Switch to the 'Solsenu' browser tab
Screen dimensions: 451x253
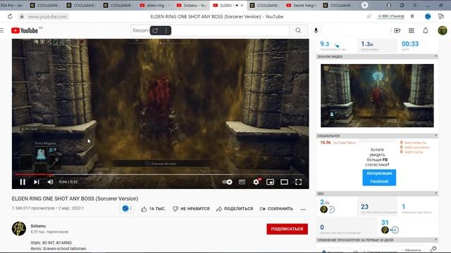[192, 6]
